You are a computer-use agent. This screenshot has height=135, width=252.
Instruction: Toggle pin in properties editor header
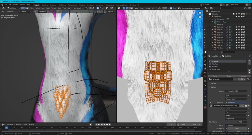click(249, 56)
